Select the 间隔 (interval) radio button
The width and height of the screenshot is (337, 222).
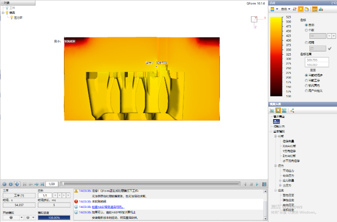(x=307, y=42)
